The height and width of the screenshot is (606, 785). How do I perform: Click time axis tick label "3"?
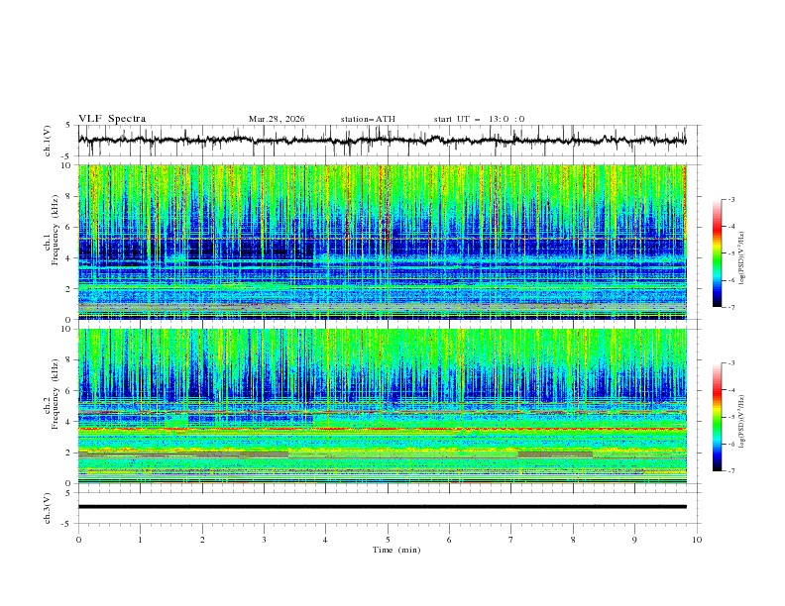(264, 540)
